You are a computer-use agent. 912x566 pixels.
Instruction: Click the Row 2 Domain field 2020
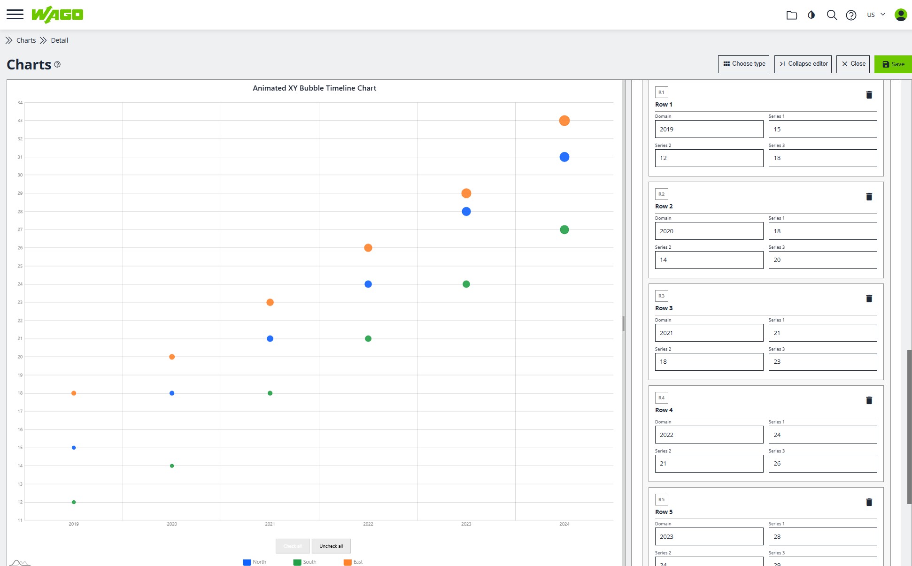click(x=709, y=231)
